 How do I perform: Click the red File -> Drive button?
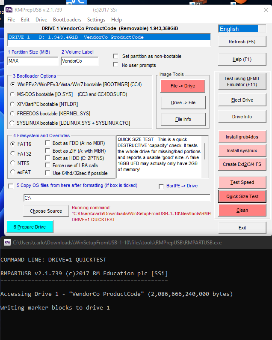click(183, 86)
